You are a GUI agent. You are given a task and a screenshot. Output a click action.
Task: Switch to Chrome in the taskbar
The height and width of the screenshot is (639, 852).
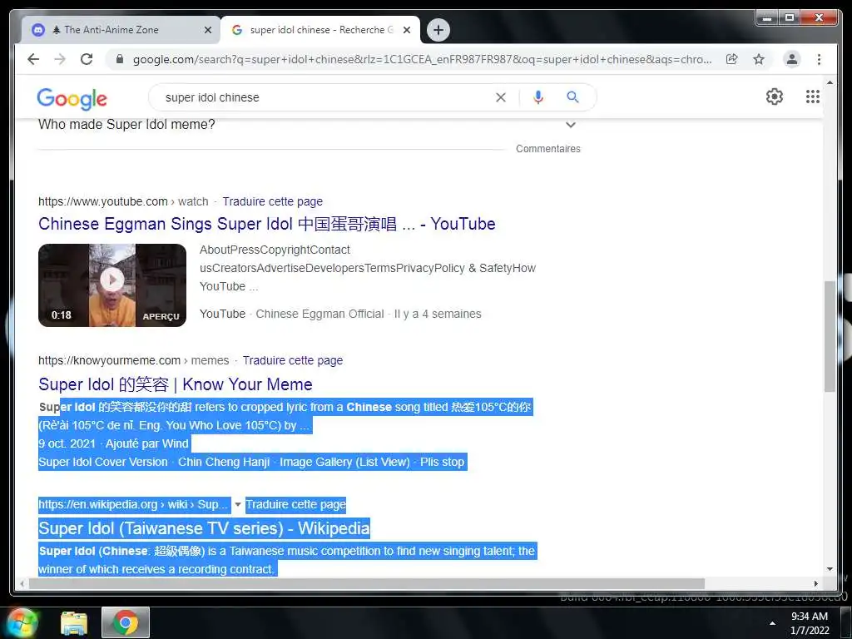pyautogui.click(x=126, y=622)
